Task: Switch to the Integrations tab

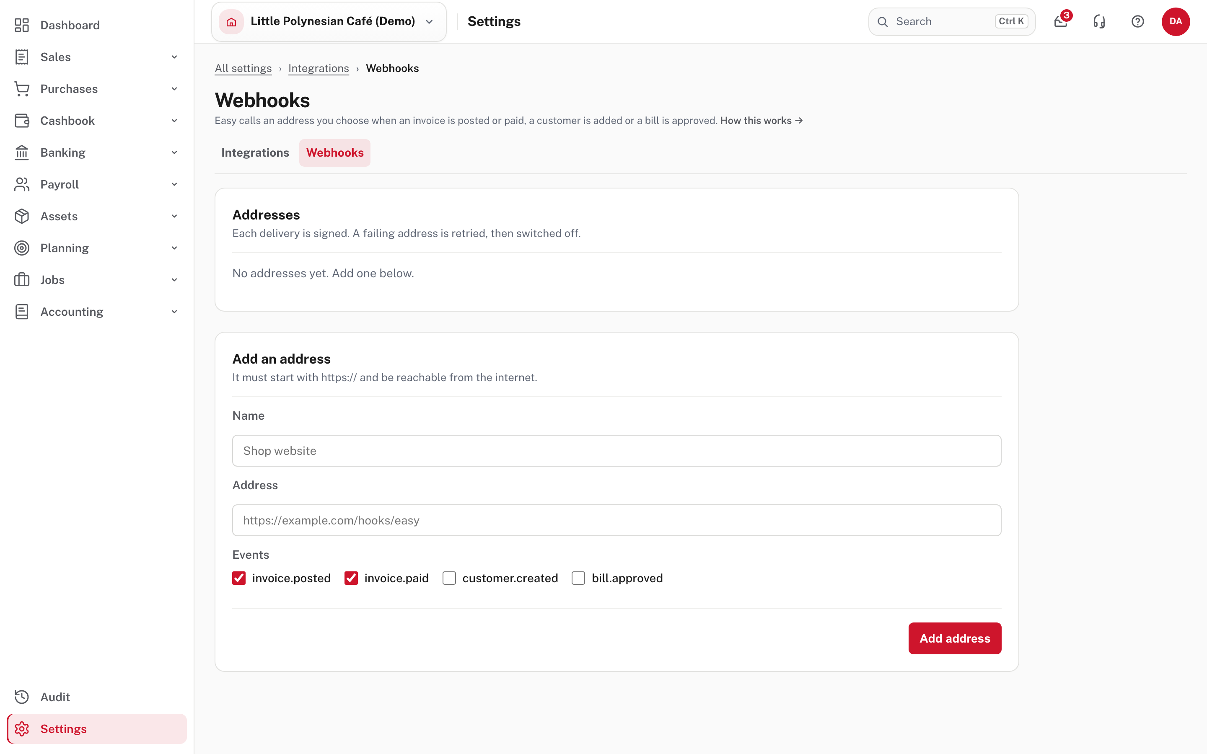Action: tap(255, 152)
